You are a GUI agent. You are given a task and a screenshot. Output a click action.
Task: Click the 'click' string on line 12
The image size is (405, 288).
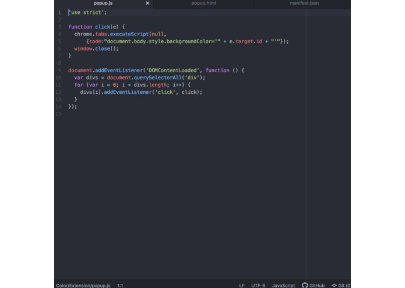coord(165,92)
